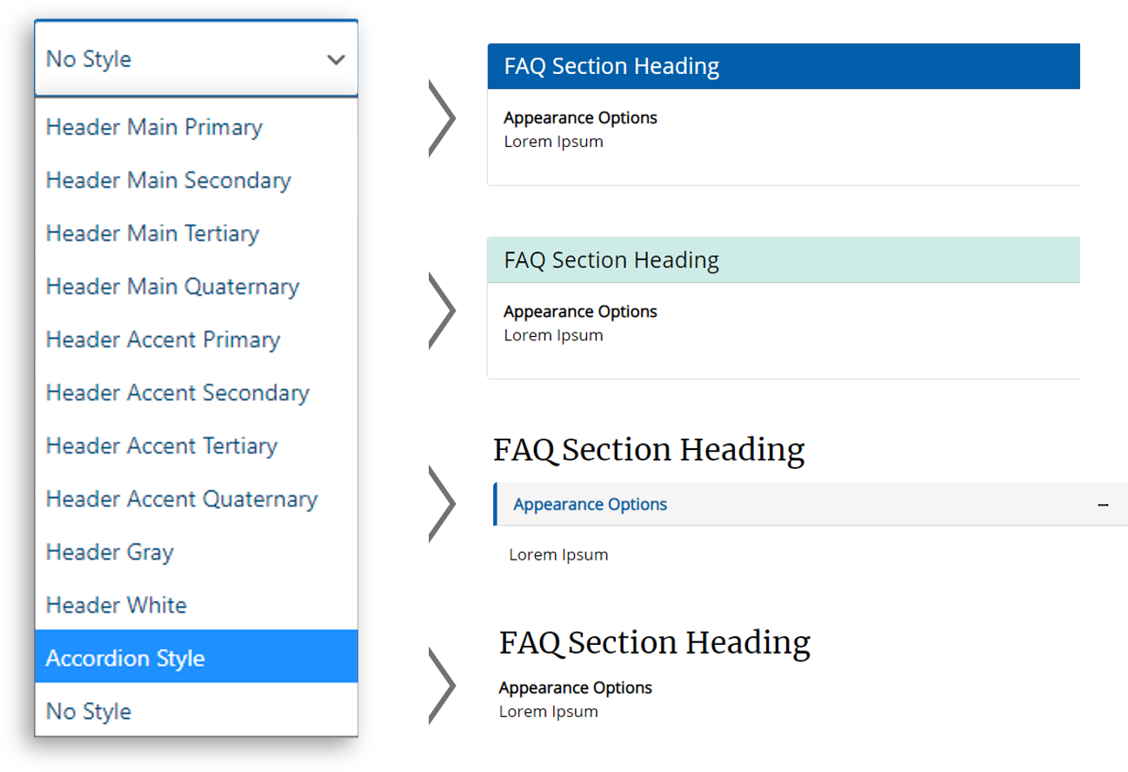Collapse the Appearance Options accordion panel
Image resolution: width=1128 pixels, height=772 pixels.
click(1105, 504)
